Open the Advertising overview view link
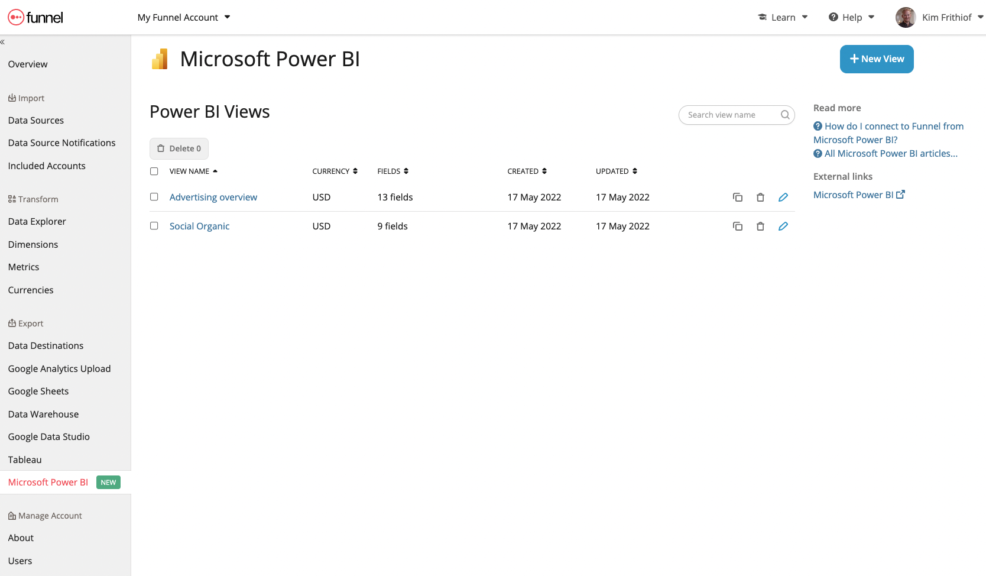986x576 pixels. point(213,198)
